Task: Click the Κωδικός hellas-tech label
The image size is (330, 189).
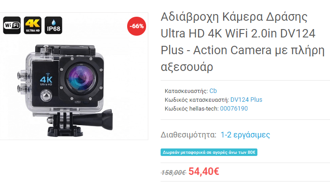Action: tap(191, 108)
